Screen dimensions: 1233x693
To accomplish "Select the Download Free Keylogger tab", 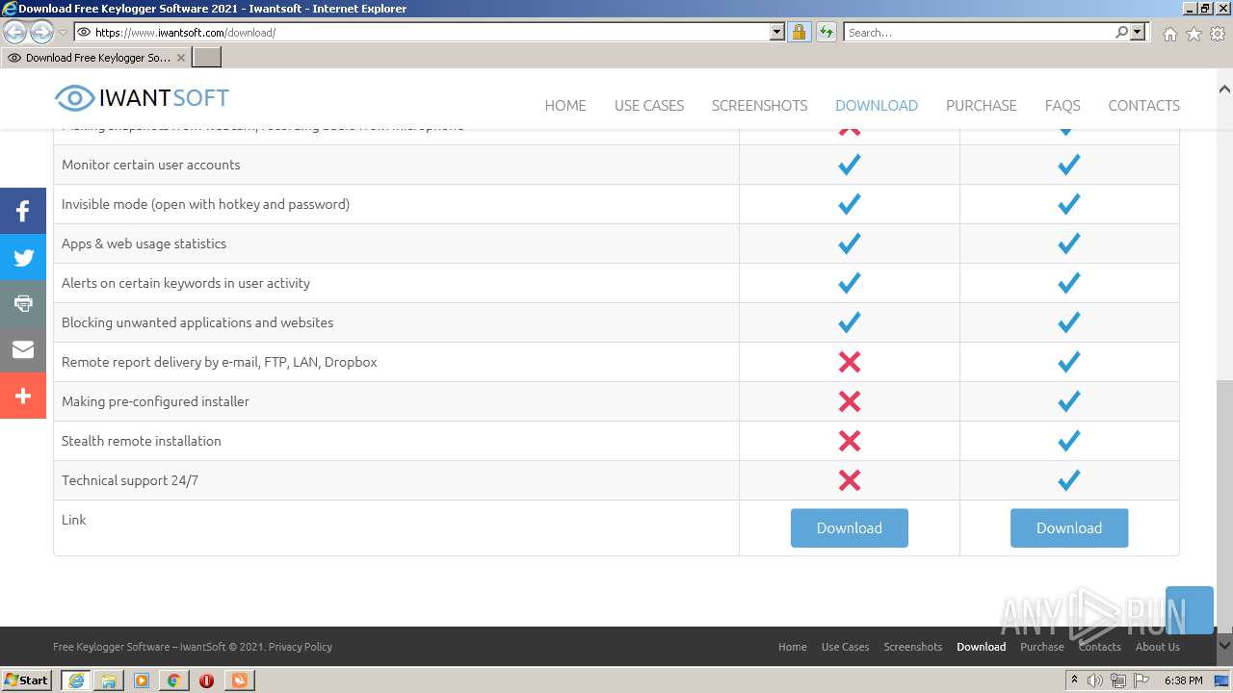I will coord(96,58).
